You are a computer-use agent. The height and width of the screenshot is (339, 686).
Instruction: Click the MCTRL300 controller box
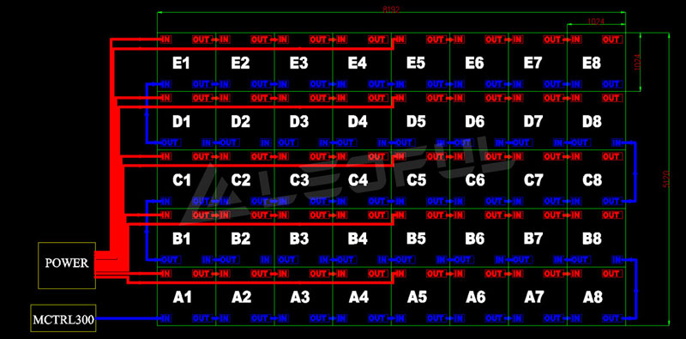[63, 318]
